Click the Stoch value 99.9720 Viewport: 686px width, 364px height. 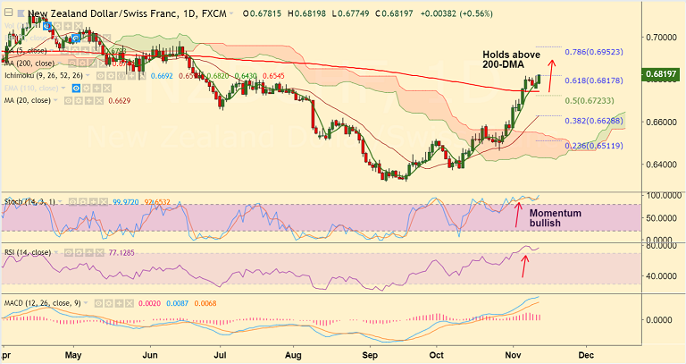[126, 202]
